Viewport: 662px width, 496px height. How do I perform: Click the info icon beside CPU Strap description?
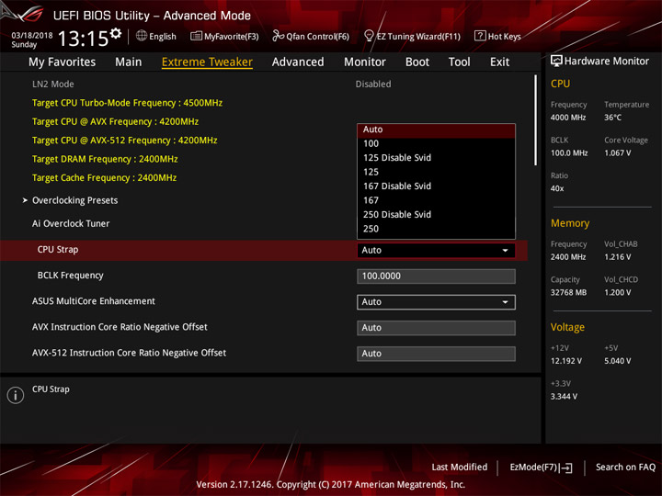(x=16, y=395)
